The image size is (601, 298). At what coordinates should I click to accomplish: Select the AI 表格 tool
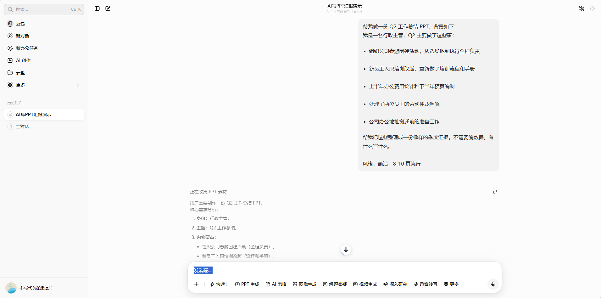[276, 284]
